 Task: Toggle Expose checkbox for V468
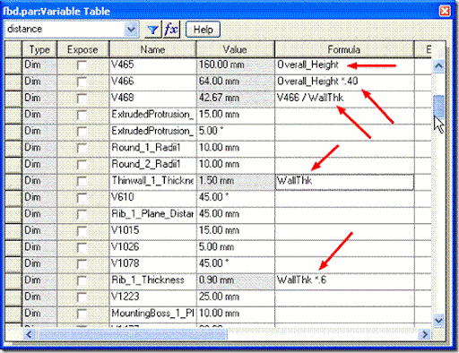coord(82,99)
